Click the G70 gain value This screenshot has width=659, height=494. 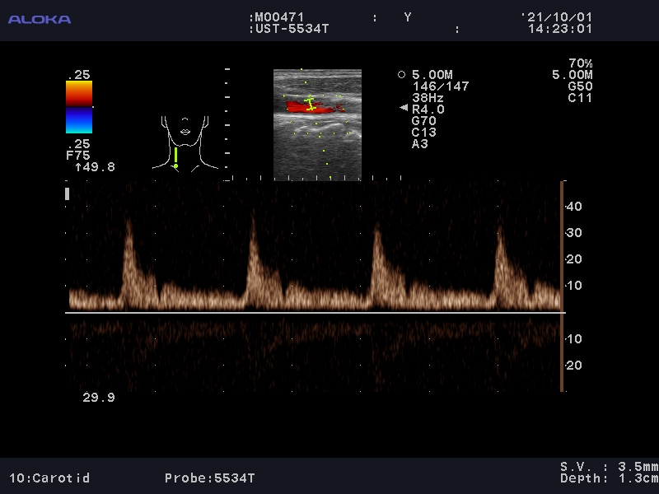point(423,120)
